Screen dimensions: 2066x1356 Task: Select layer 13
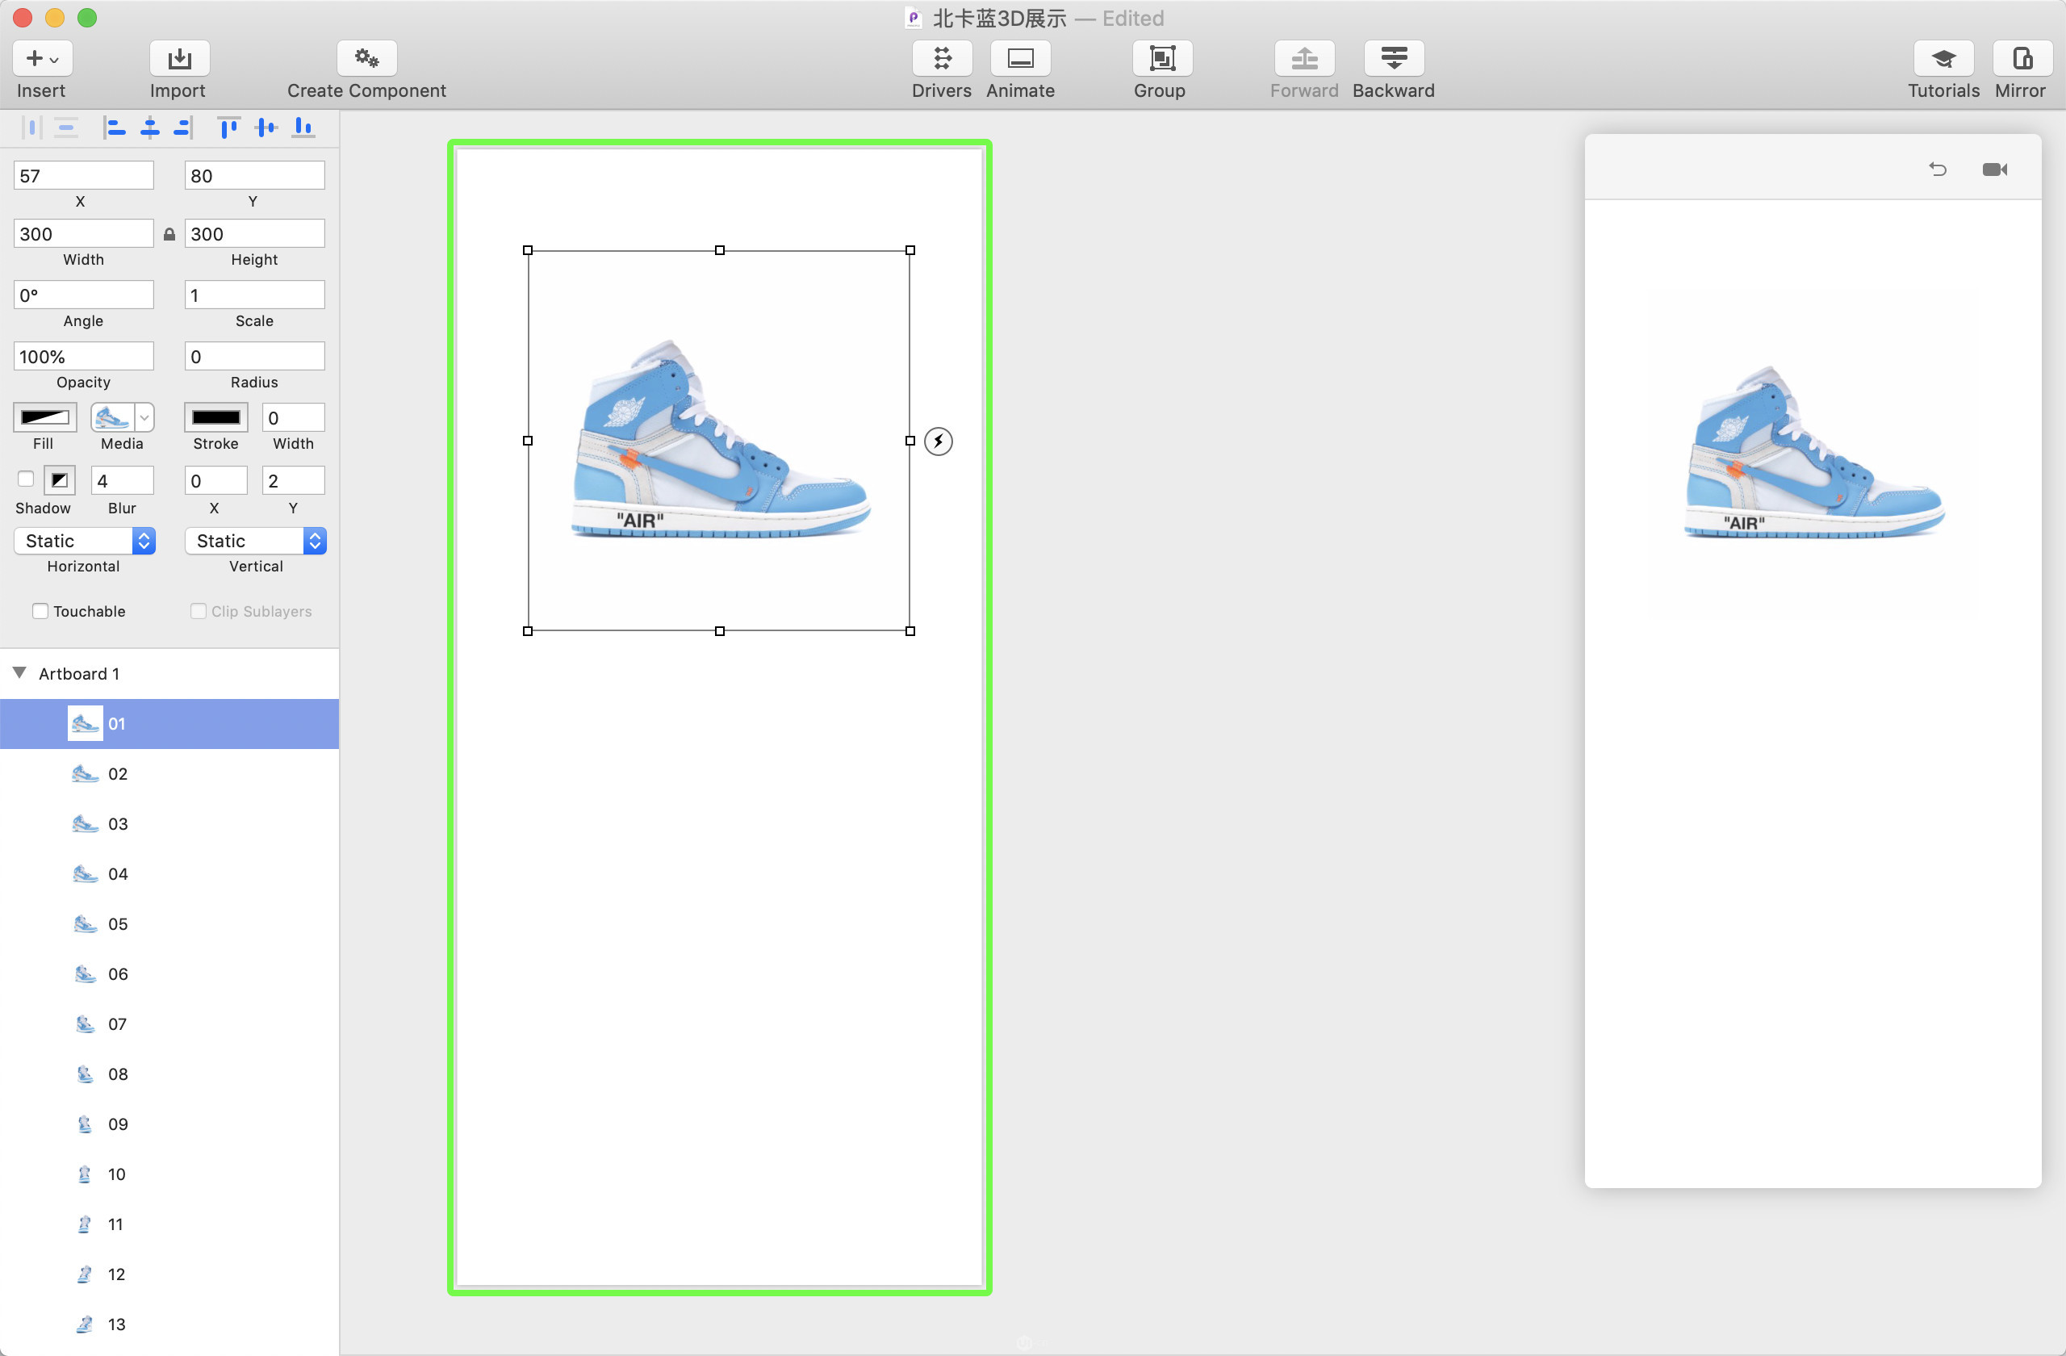coord(169,1325)
